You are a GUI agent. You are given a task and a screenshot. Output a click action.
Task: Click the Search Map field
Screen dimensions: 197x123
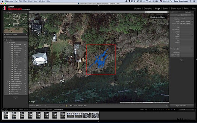pos(156,12)
